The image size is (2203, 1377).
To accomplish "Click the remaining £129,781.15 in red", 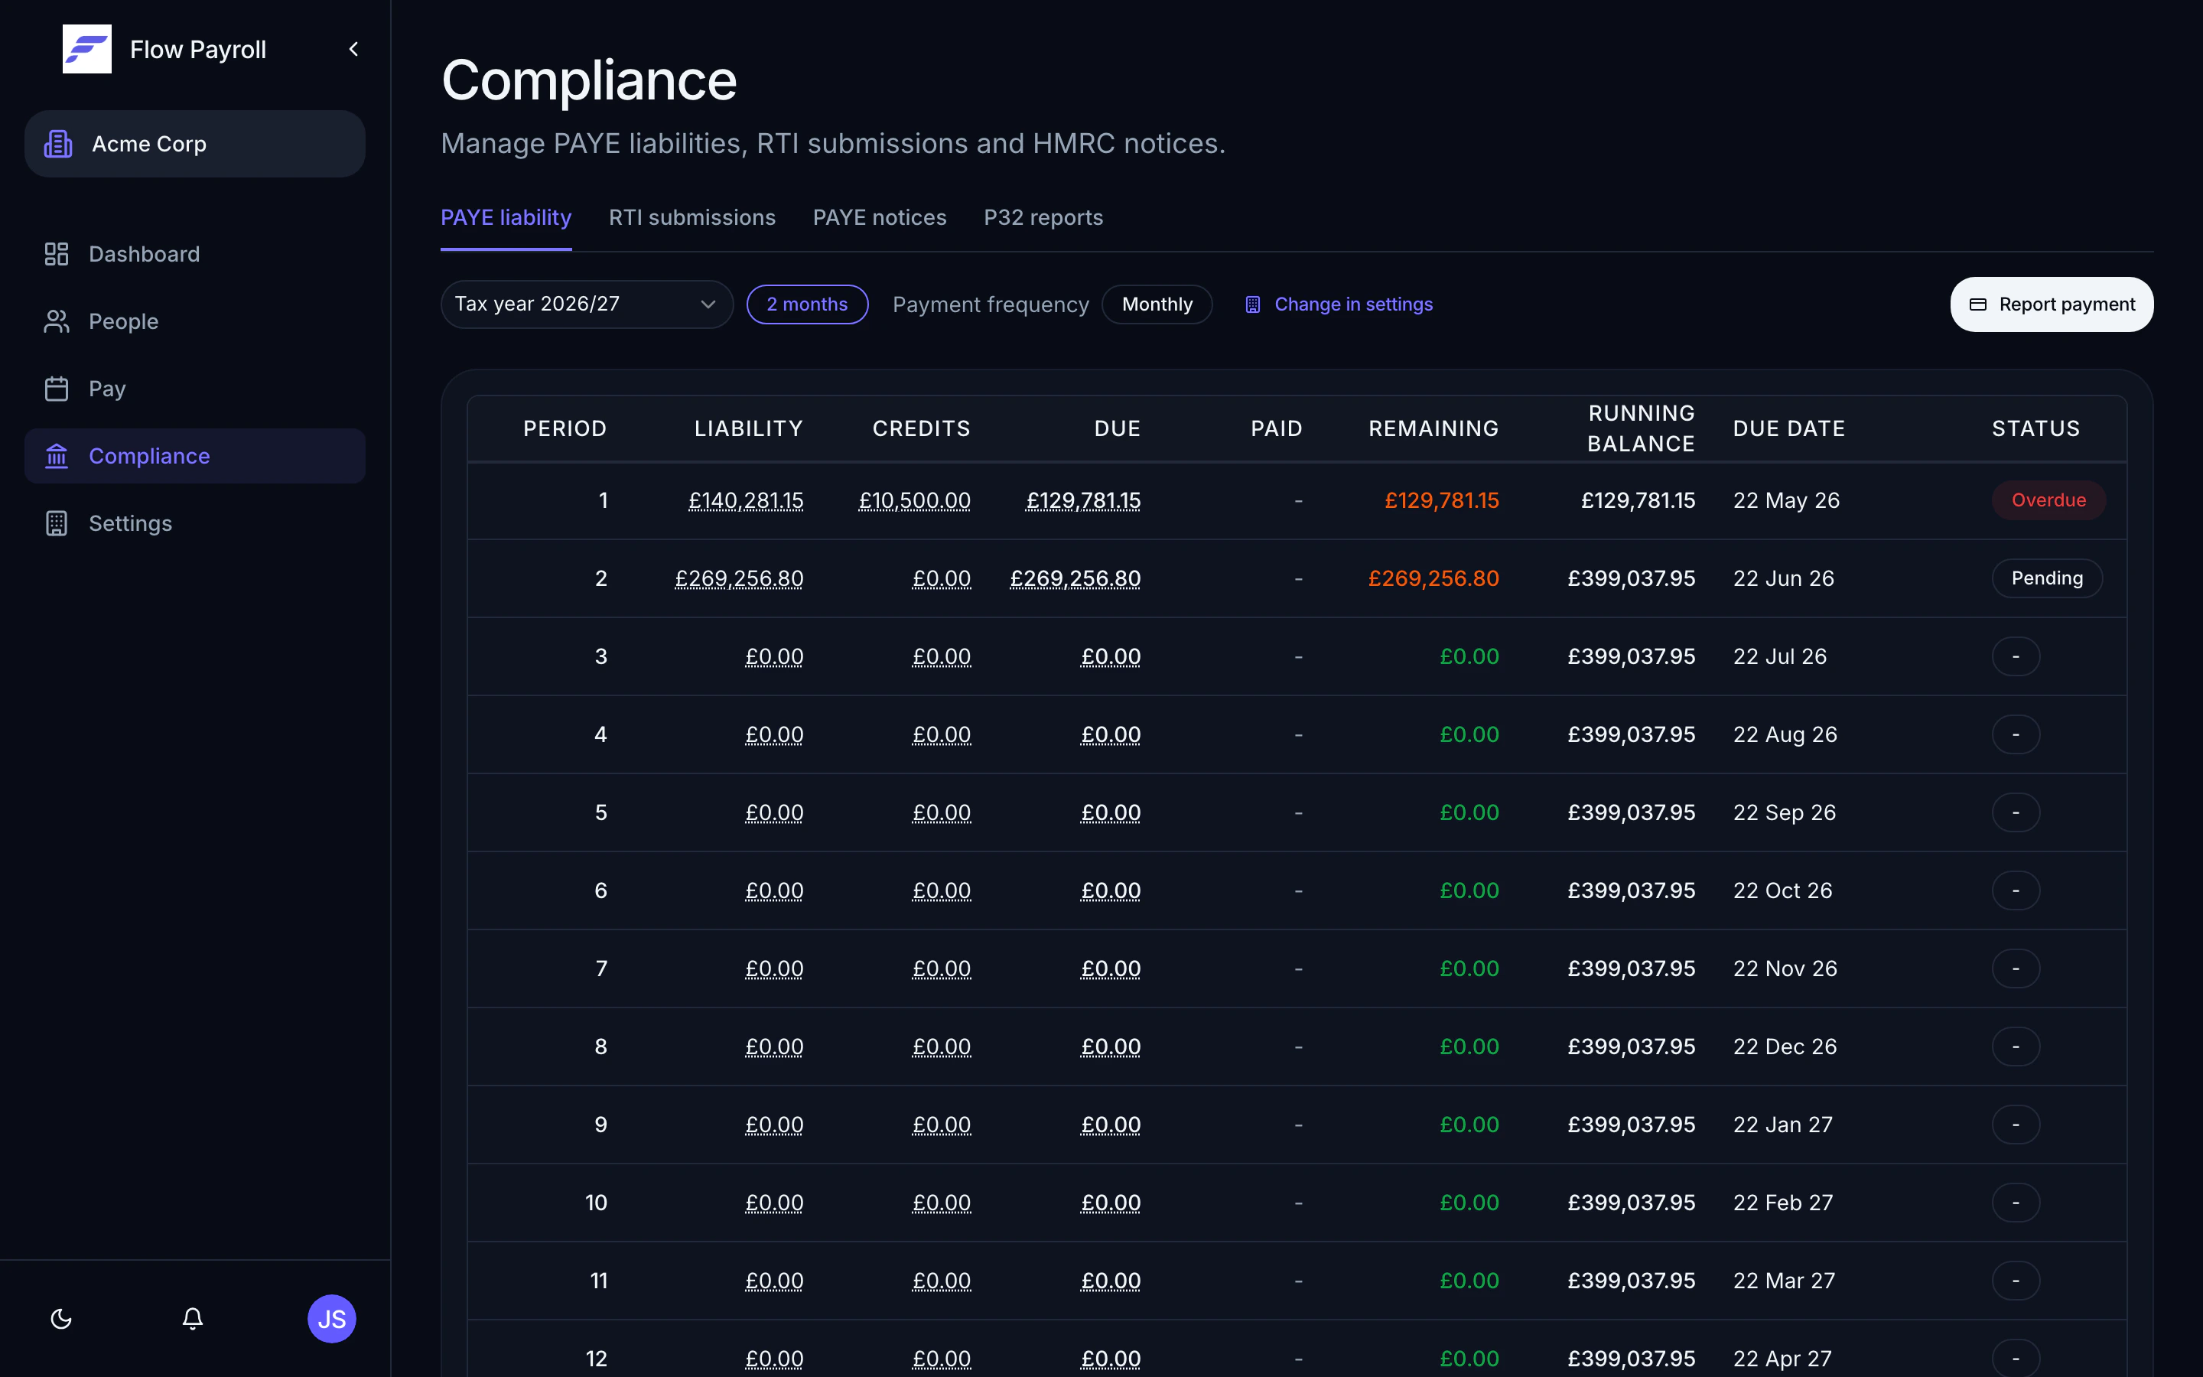I will pyautogui.click(x=1442, y=500).
